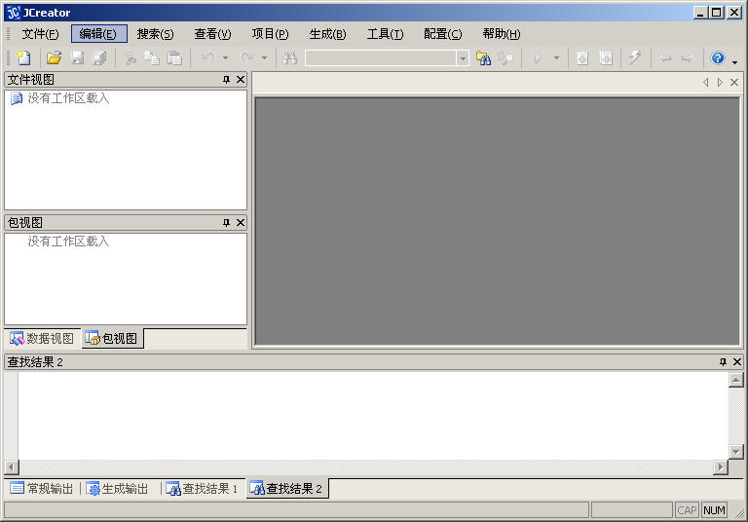Open the 帮助(H) menu
Viewport: 748px width, 522px height.
[x=502, y=34]
